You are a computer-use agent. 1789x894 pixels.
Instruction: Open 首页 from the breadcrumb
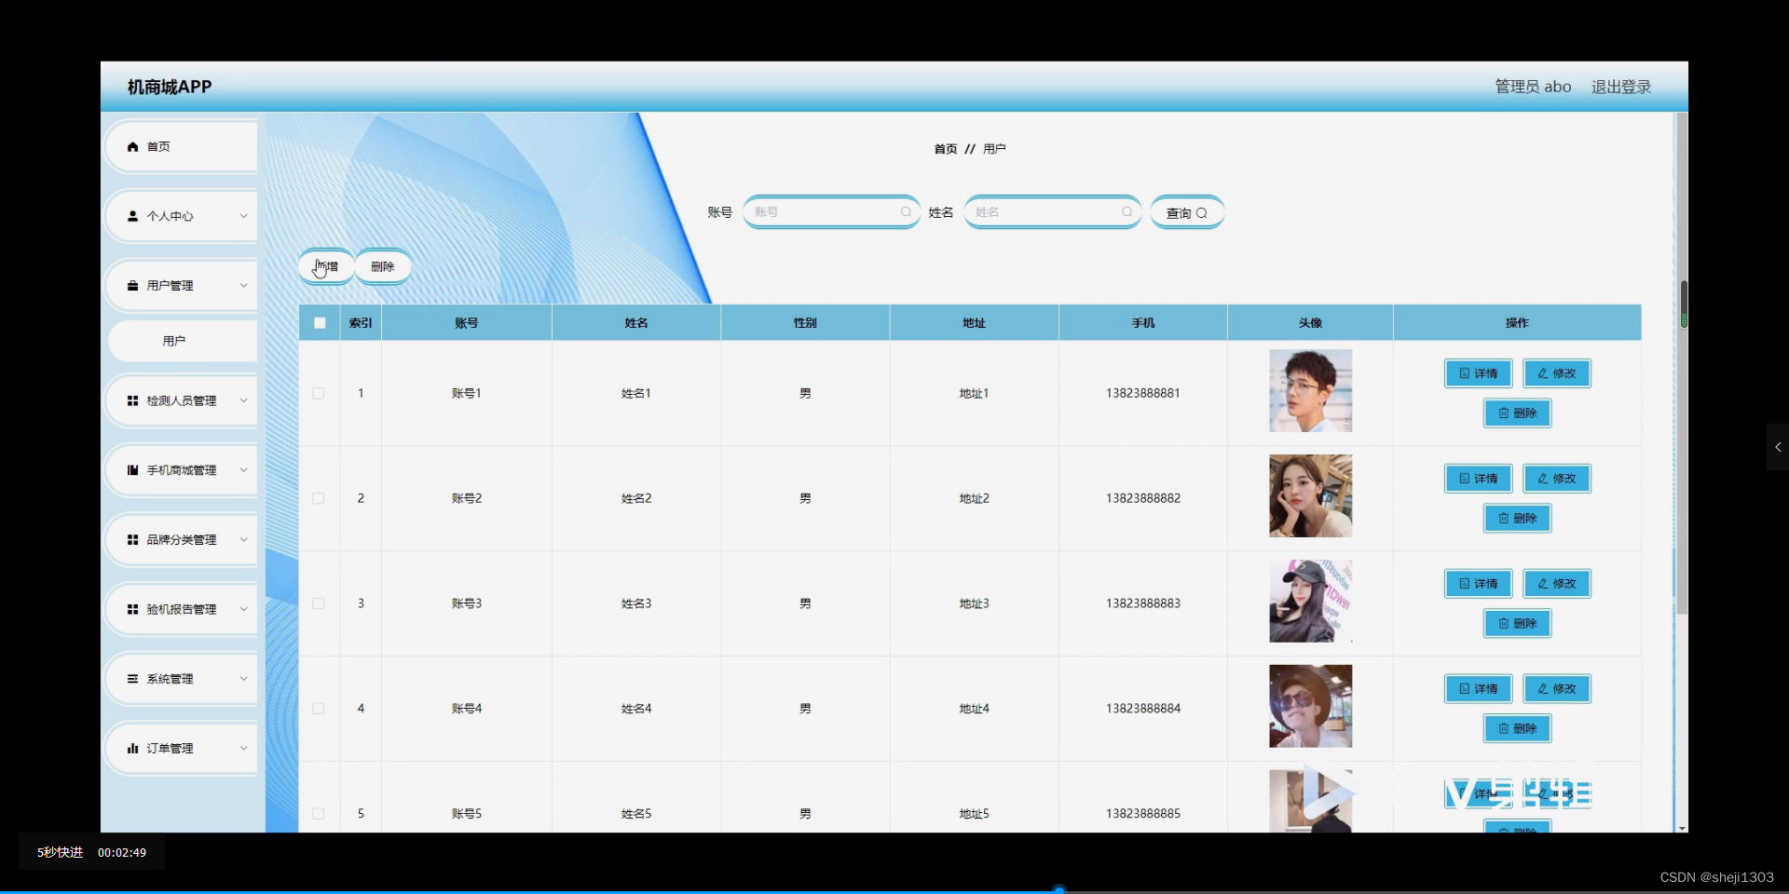944,148
